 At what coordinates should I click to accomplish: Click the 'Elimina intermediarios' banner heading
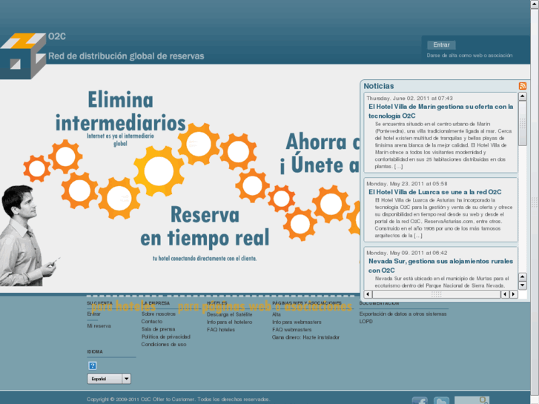(120, 111)
